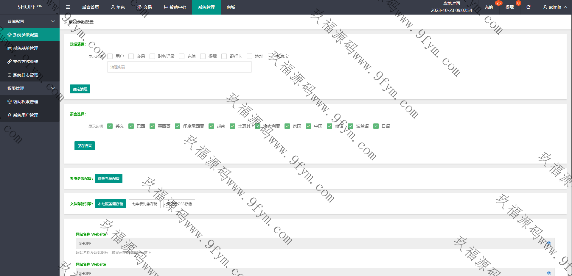572x276 pixels.
Task: Click the 确定清理 button
Action: click(x=80, y=89)
